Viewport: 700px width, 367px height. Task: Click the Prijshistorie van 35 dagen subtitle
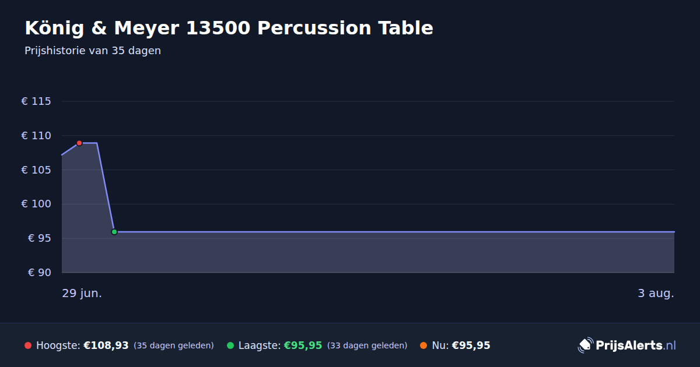click(93, 51)
